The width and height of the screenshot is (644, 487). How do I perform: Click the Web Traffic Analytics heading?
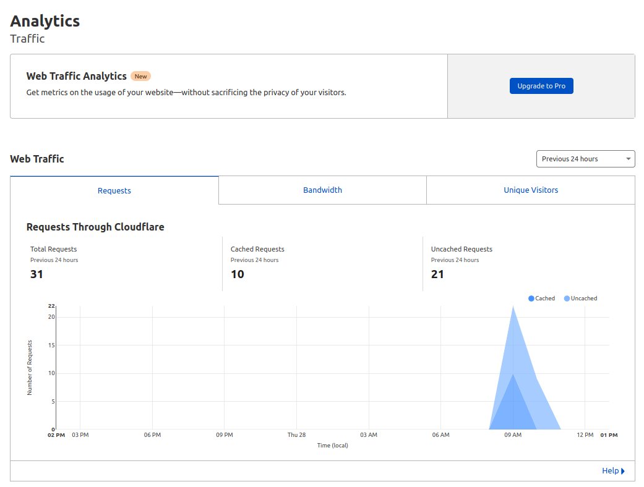click(x=76, y=76)
